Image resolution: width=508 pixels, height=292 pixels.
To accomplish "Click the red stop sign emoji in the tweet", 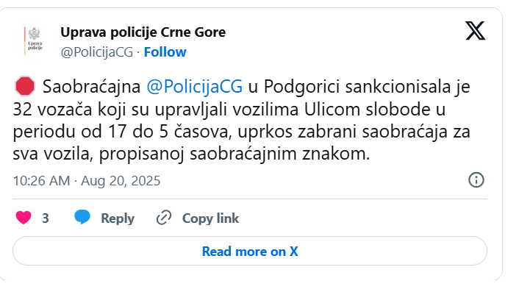I will (25, 87).
